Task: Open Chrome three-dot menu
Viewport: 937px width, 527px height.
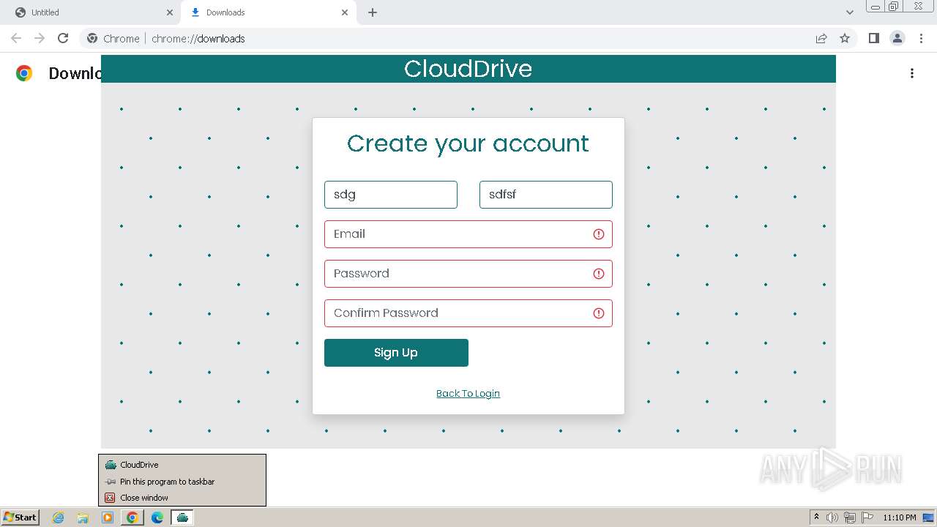Action: click(922, 38)
